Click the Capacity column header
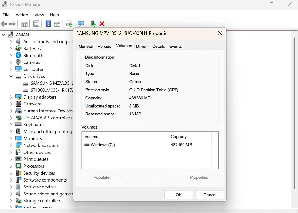Screen dimensions: 298x213 pyautogui.click(x=190, y=136)
